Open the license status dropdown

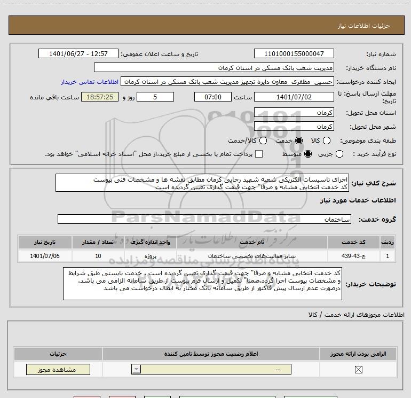click(211, 369)
